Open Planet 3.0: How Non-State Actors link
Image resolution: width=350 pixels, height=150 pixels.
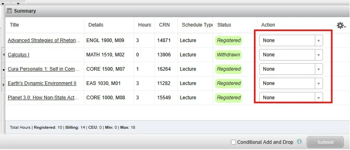pyautogui.click(x=44, y=98)
